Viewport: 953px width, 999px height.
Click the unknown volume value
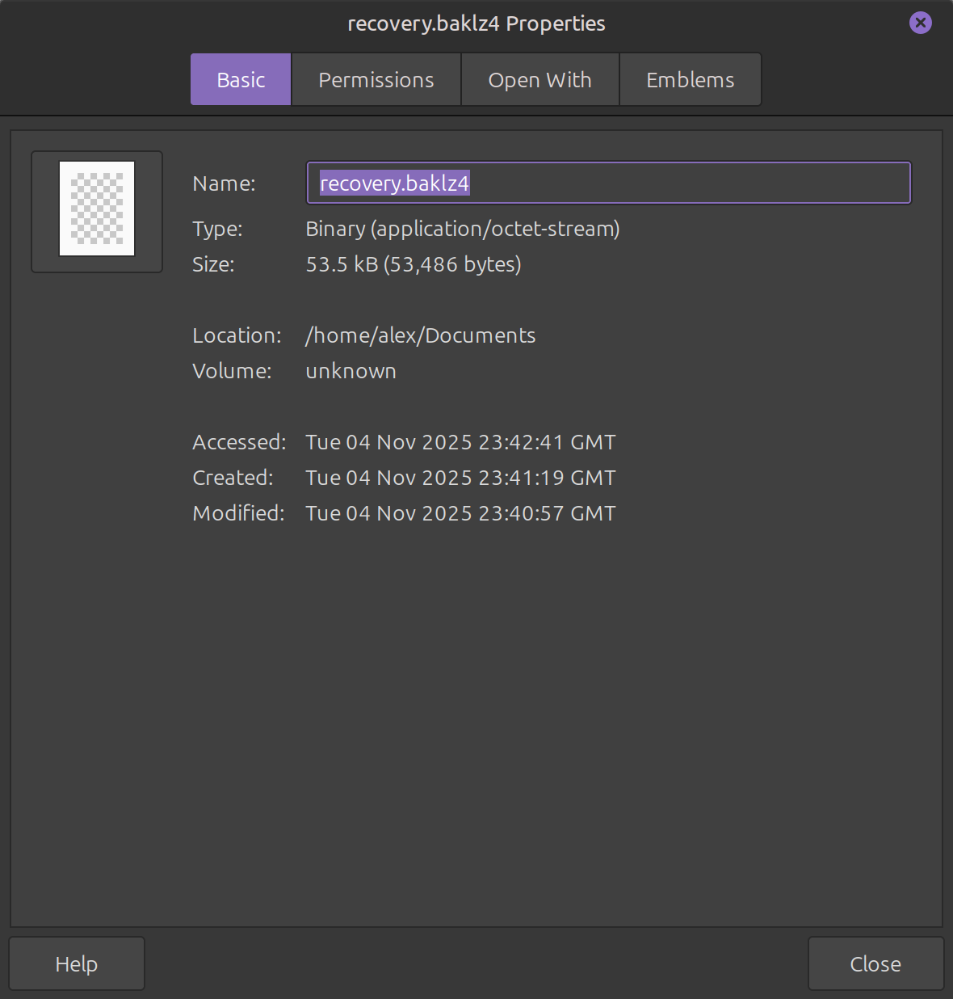pyautogui.click(x=351, y=371)
